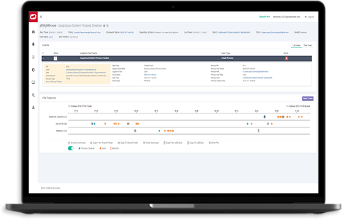Open the alerts bell sidebar icon
This screenshot has height=220, width=342.
tap(34, 44)
